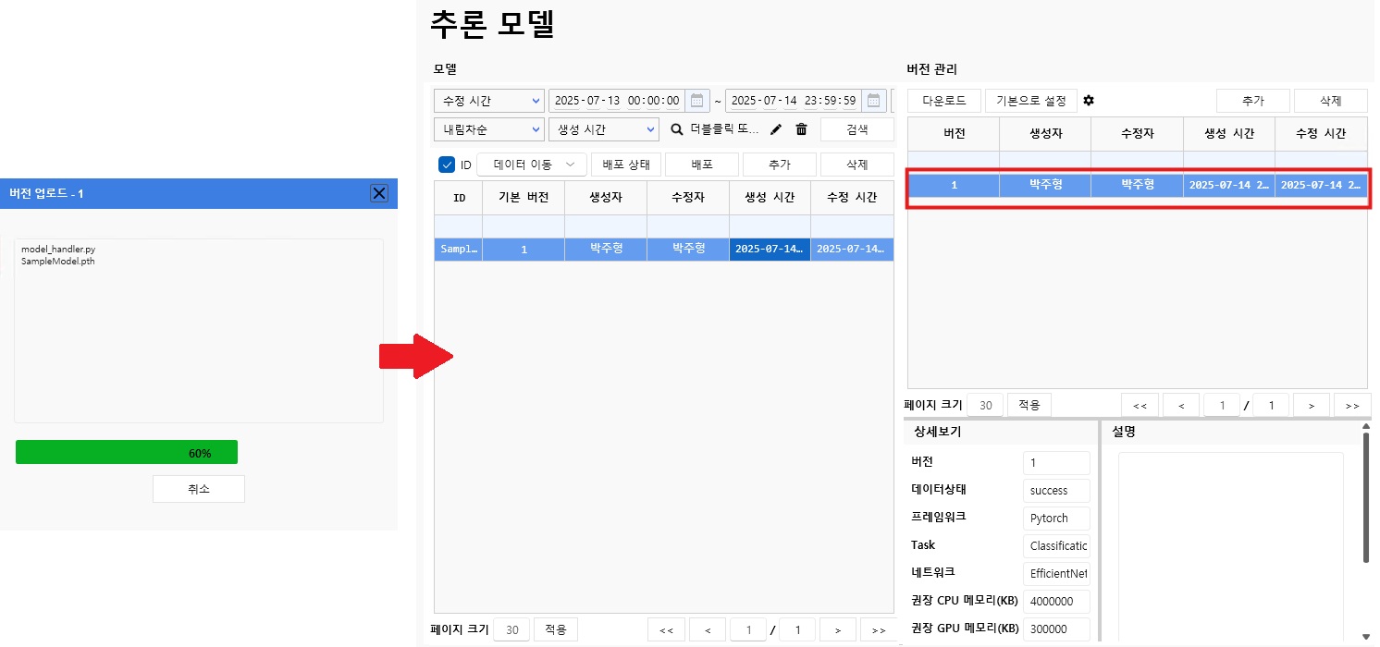The width and height of the screenshot is (1380, 647).
Task: Open the settings gear in version management
Action: 1089,101
